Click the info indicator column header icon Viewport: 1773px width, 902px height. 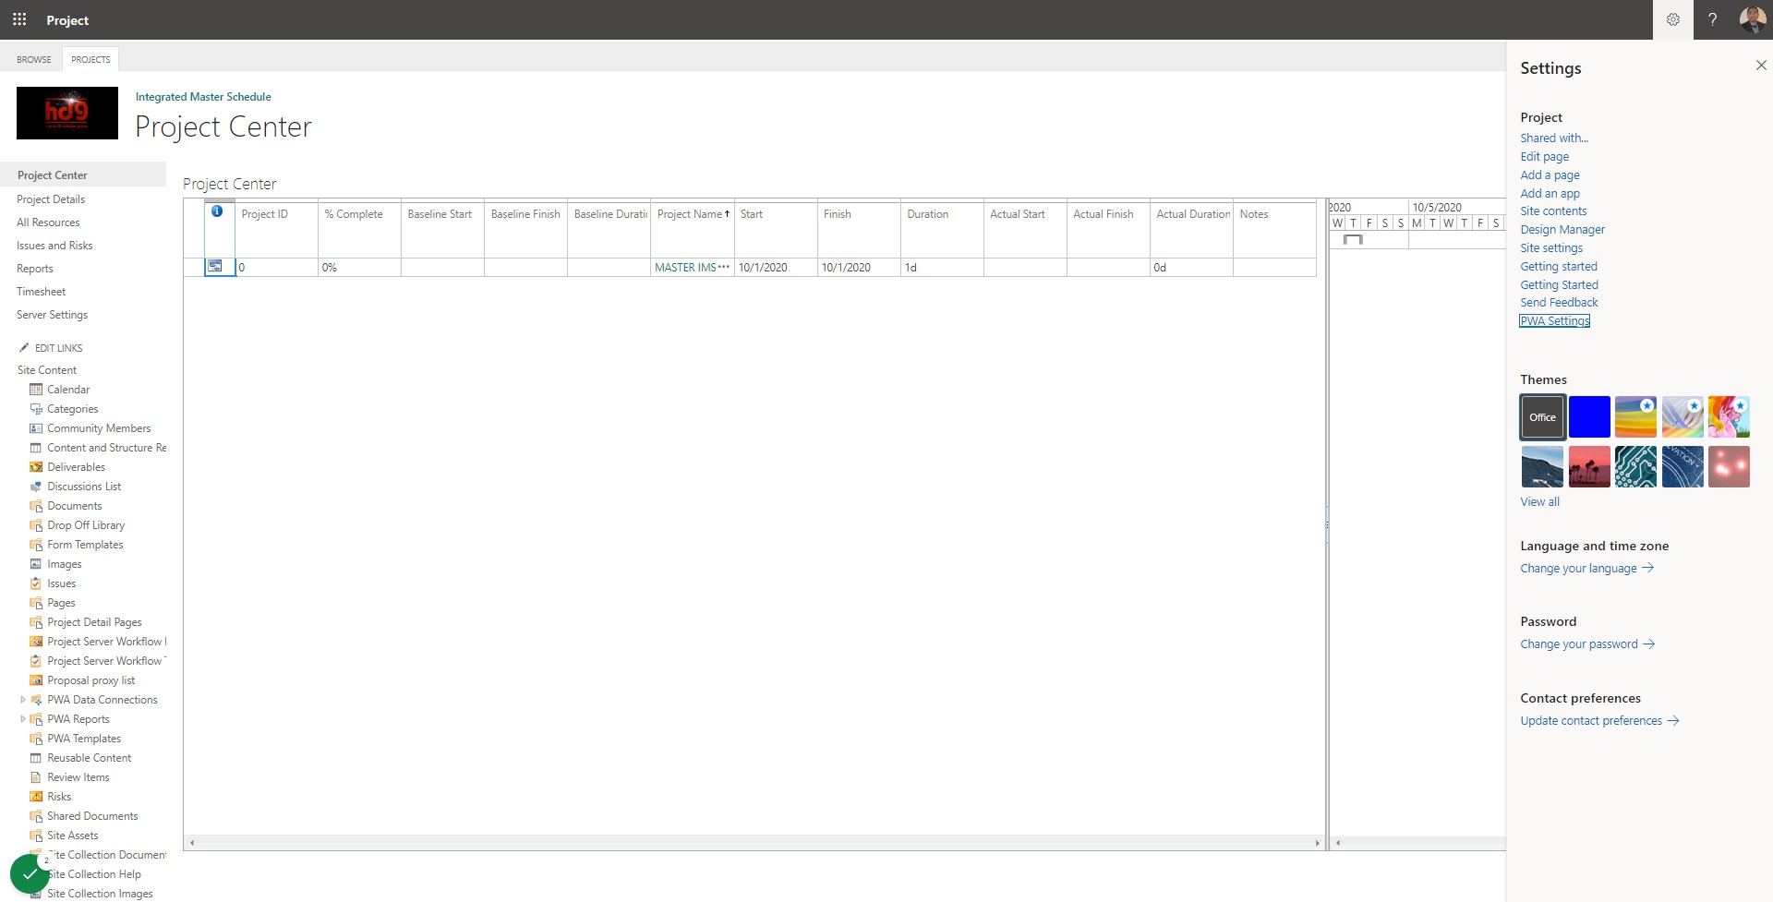coord(217,211)
